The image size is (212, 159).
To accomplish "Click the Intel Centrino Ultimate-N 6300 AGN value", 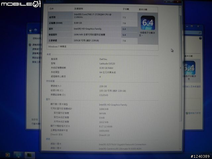I will [x=120, y=149].
